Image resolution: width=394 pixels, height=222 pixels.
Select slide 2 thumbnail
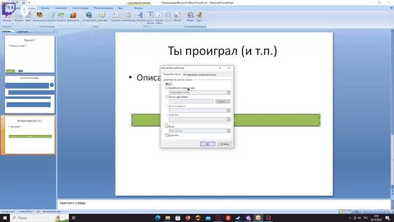coord(30,94)
